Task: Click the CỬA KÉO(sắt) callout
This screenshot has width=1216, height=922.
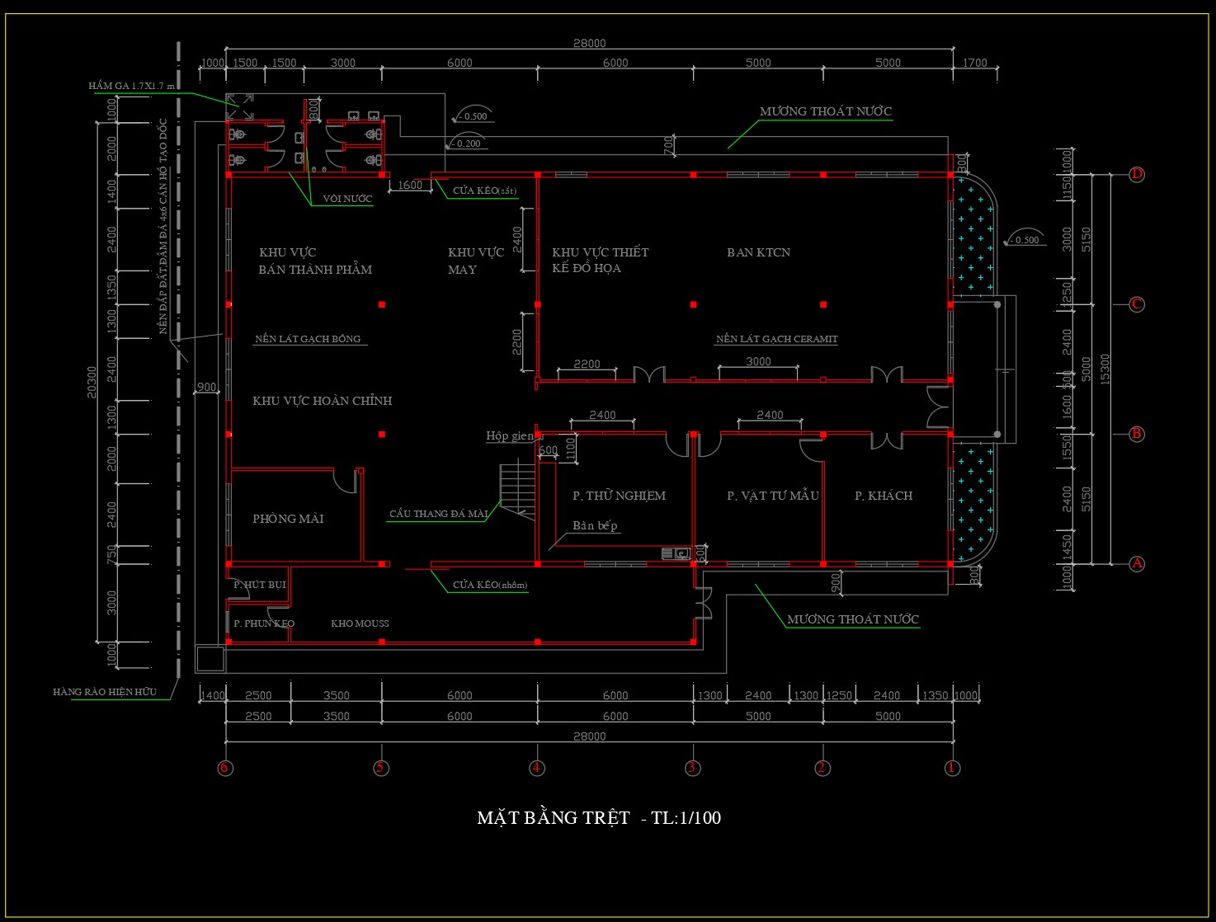Action: 484,191
